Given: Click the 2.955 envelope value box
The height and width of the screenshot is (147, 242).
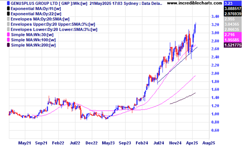Looking at the screenshot, I should [x=233, y=19].
